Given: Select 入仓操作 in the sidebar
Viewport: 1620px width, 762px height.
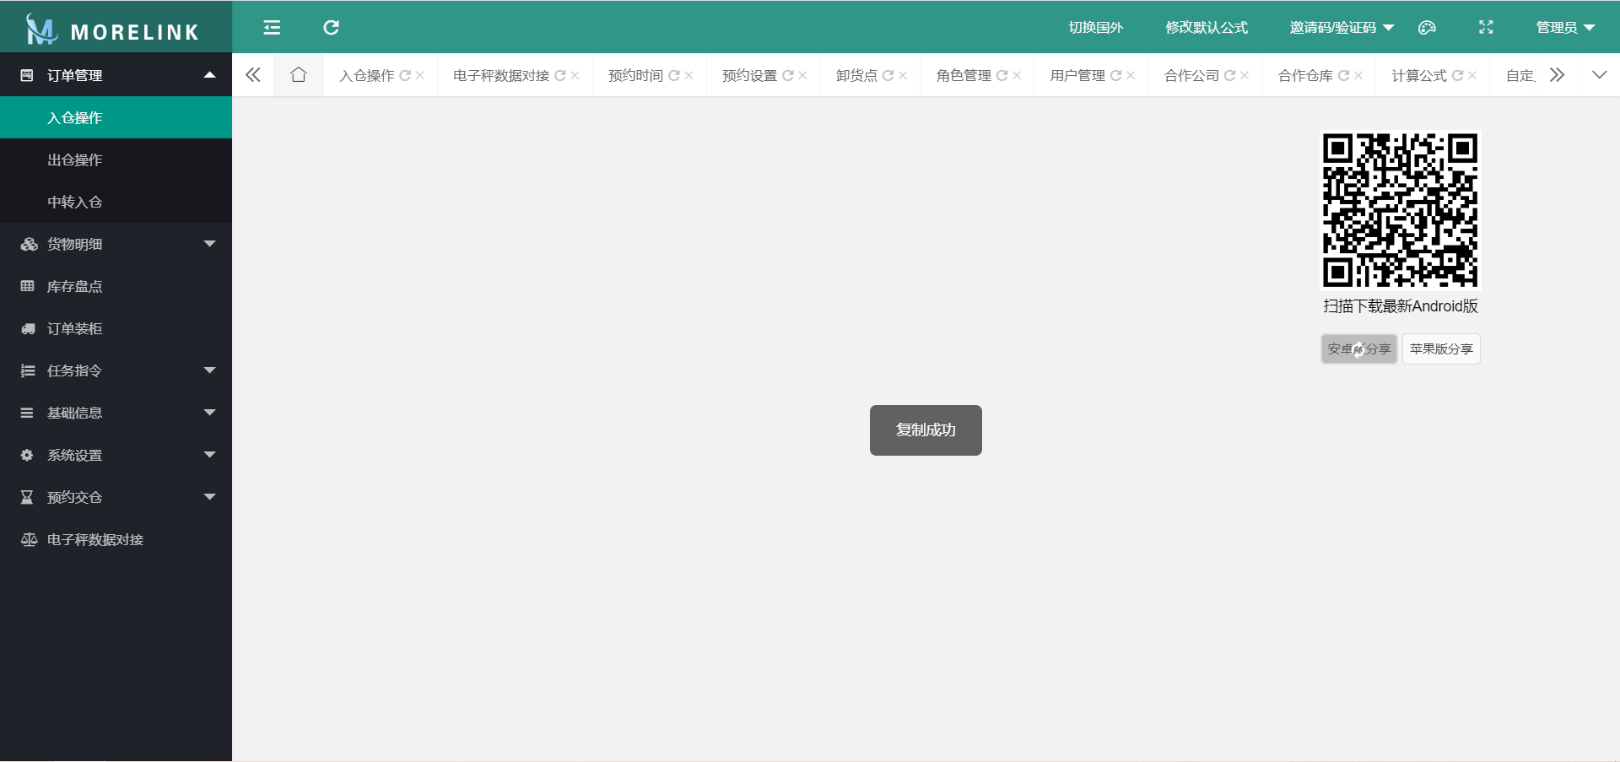Looking at the screenshot, I should click(116, 117).
